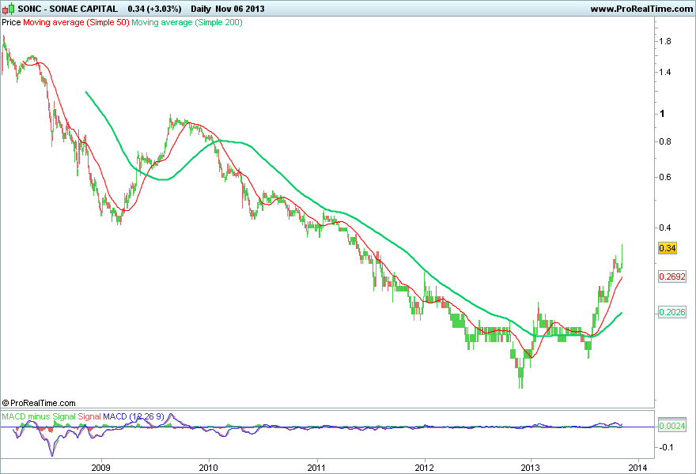Click the green 0.2026 moving average tag
This screenshot has width=696, height=474.
pyautogui.click(x=672, y=312)
